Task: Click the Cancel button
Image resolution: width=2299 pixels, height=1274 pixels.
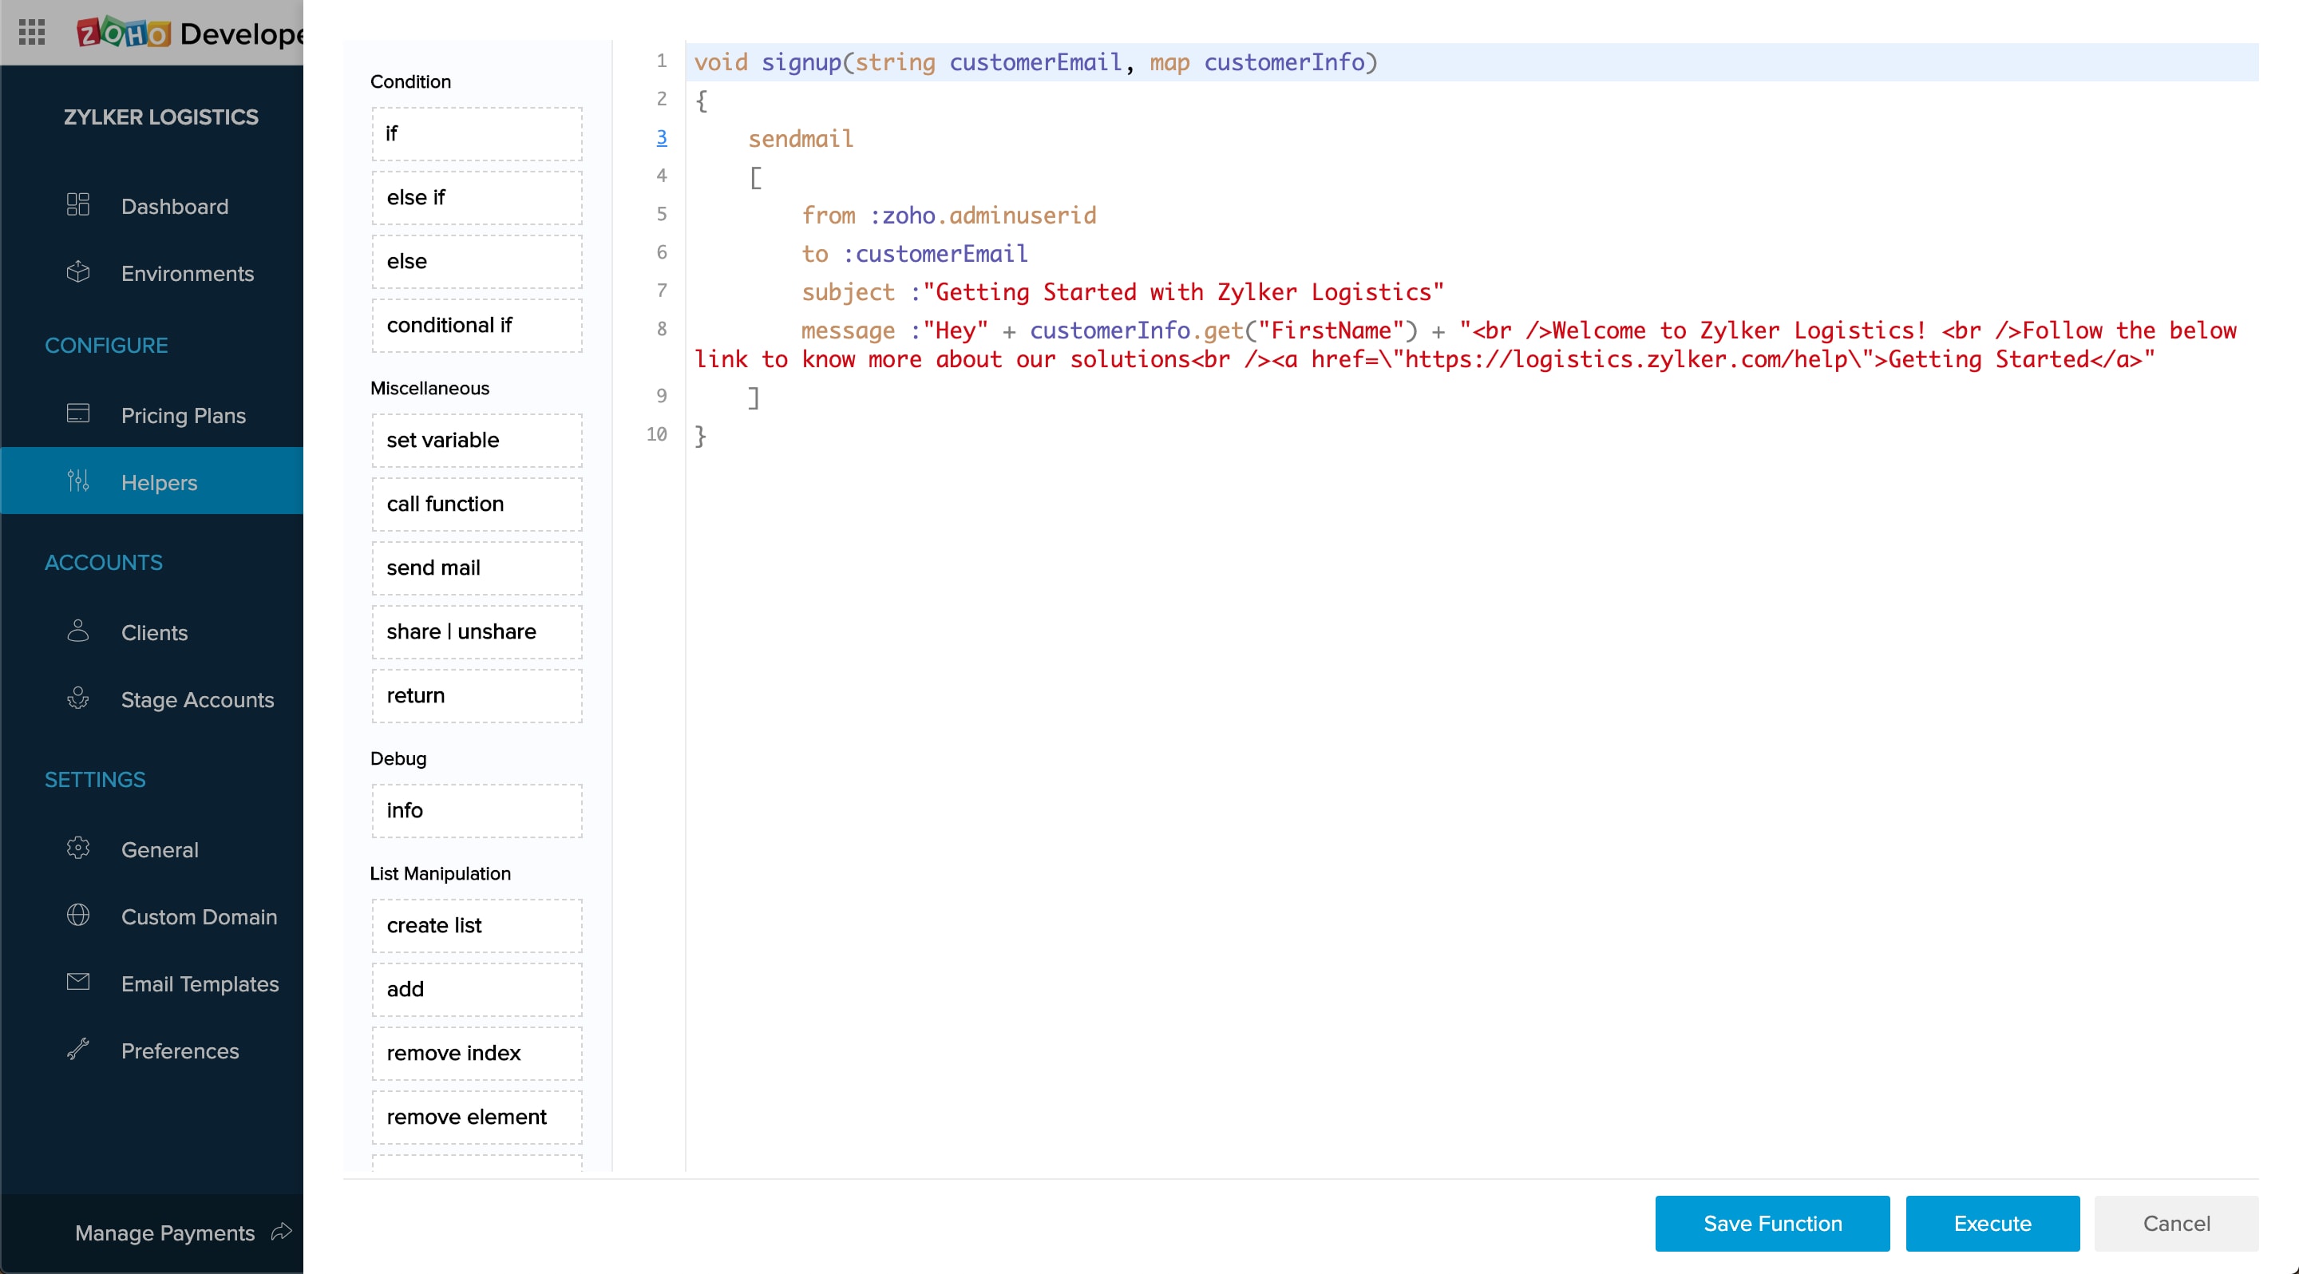Action: click(2176, 1223)
